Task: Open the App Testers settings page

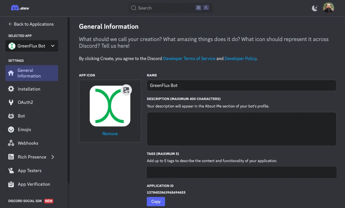Action: (x=30, y=171)
